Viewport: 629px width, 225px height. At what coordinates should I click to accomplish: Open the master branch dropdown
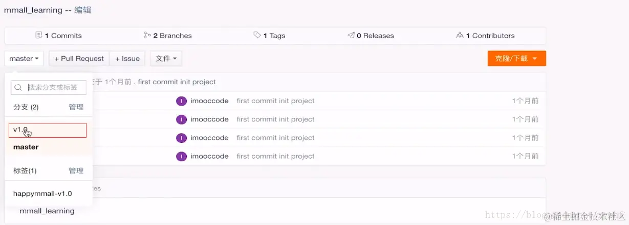pos(24,59)
